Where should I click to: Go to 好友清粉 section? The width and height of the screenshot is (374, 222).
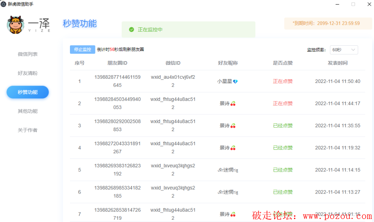(28, 73)
